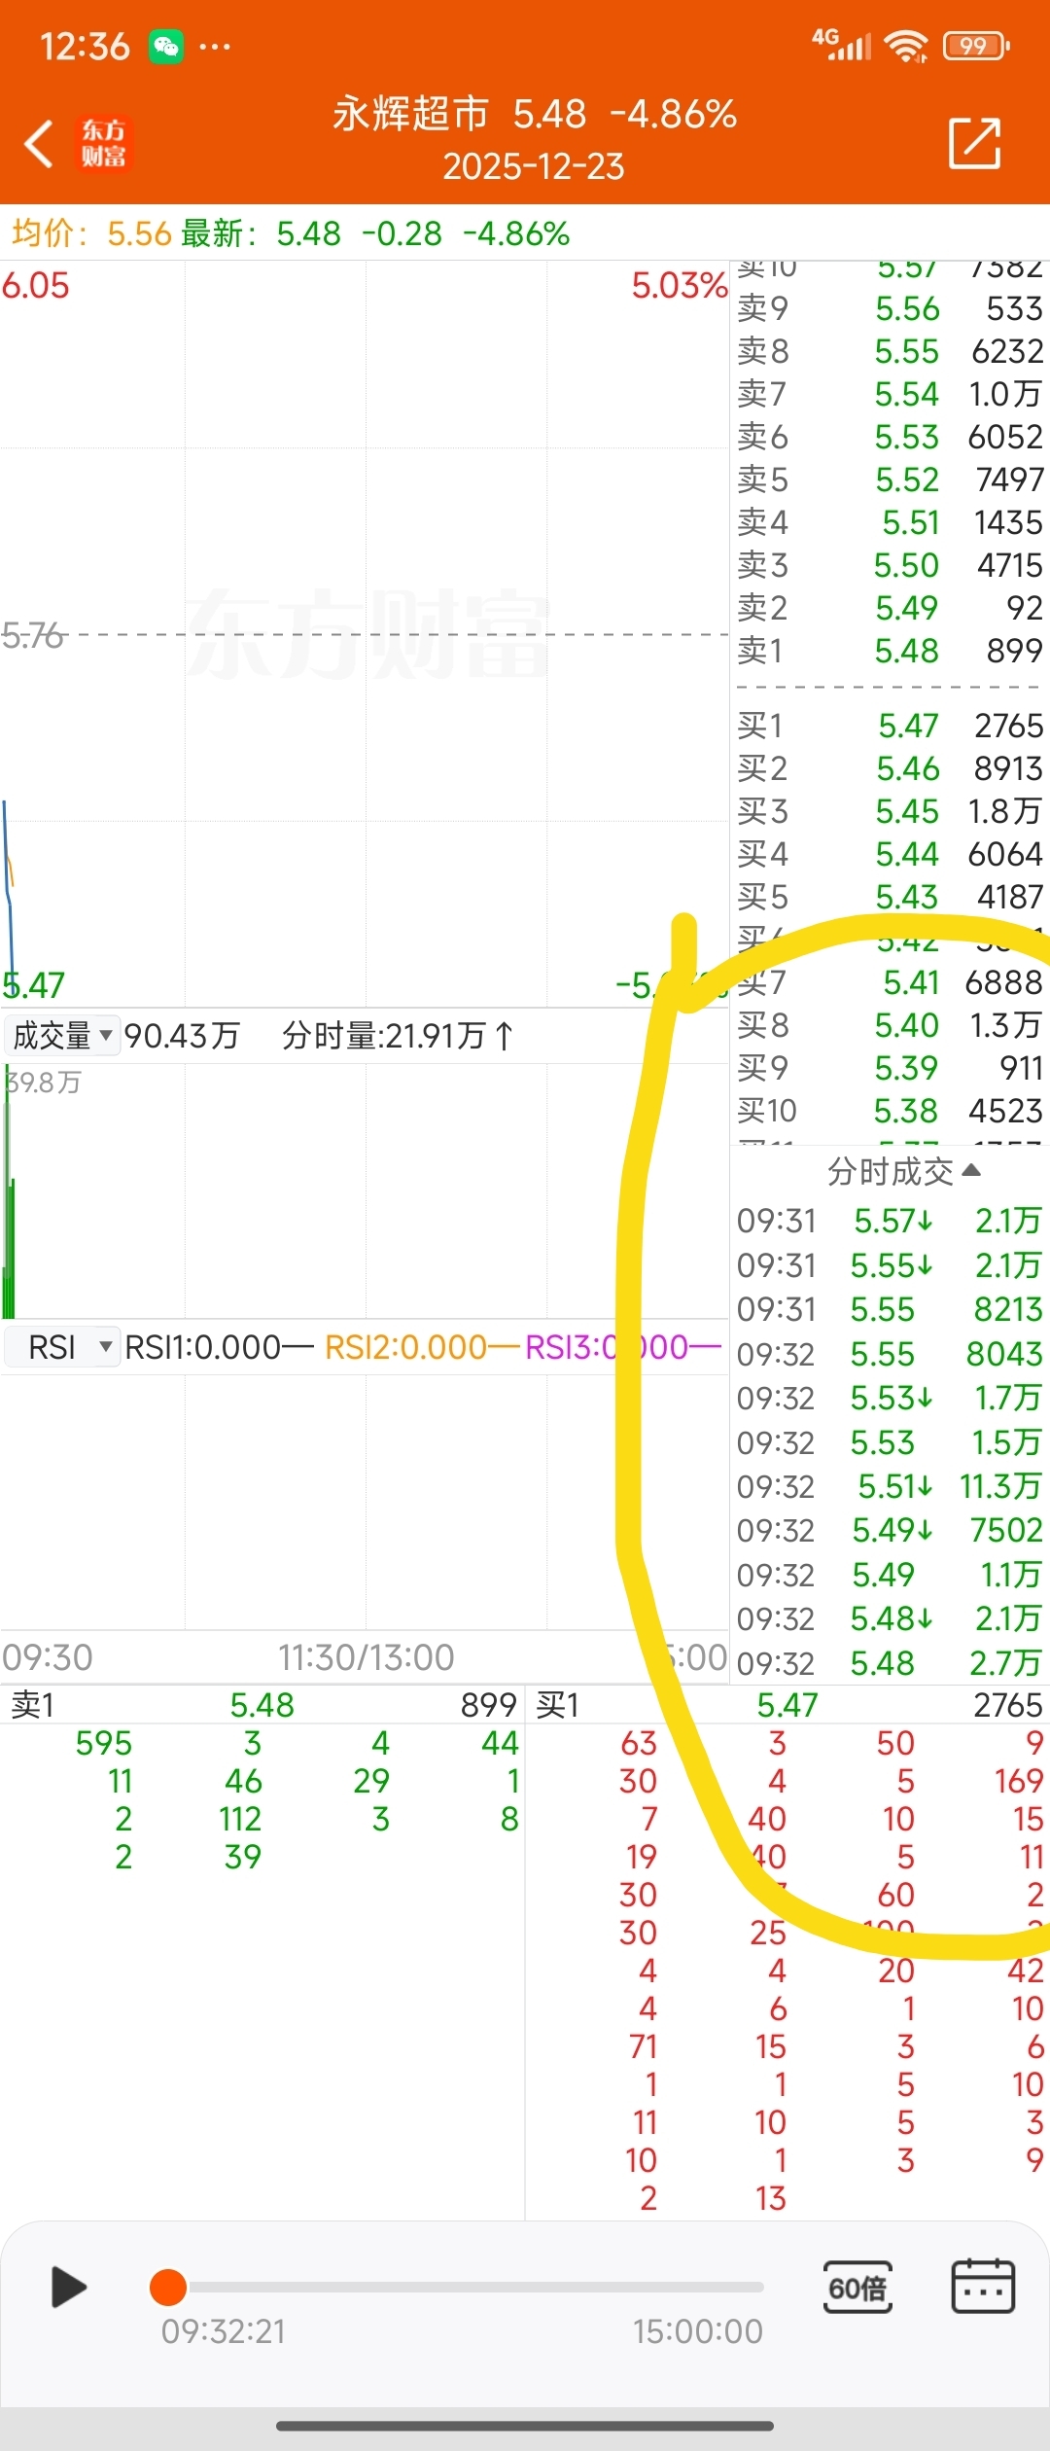The width and height of the screenshot is (1050, 2451).
Task: Tap the 09:32 5.55 8043 trade row
Action: pyautogui.click(x=890, y=1353)
